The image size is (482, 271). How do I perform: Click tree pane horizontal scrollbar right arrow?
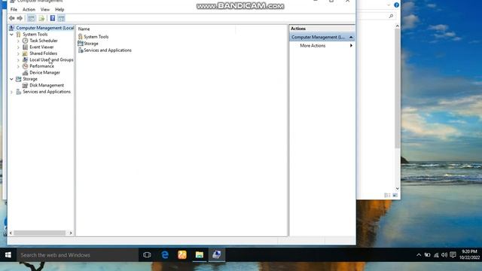point(71,233)
